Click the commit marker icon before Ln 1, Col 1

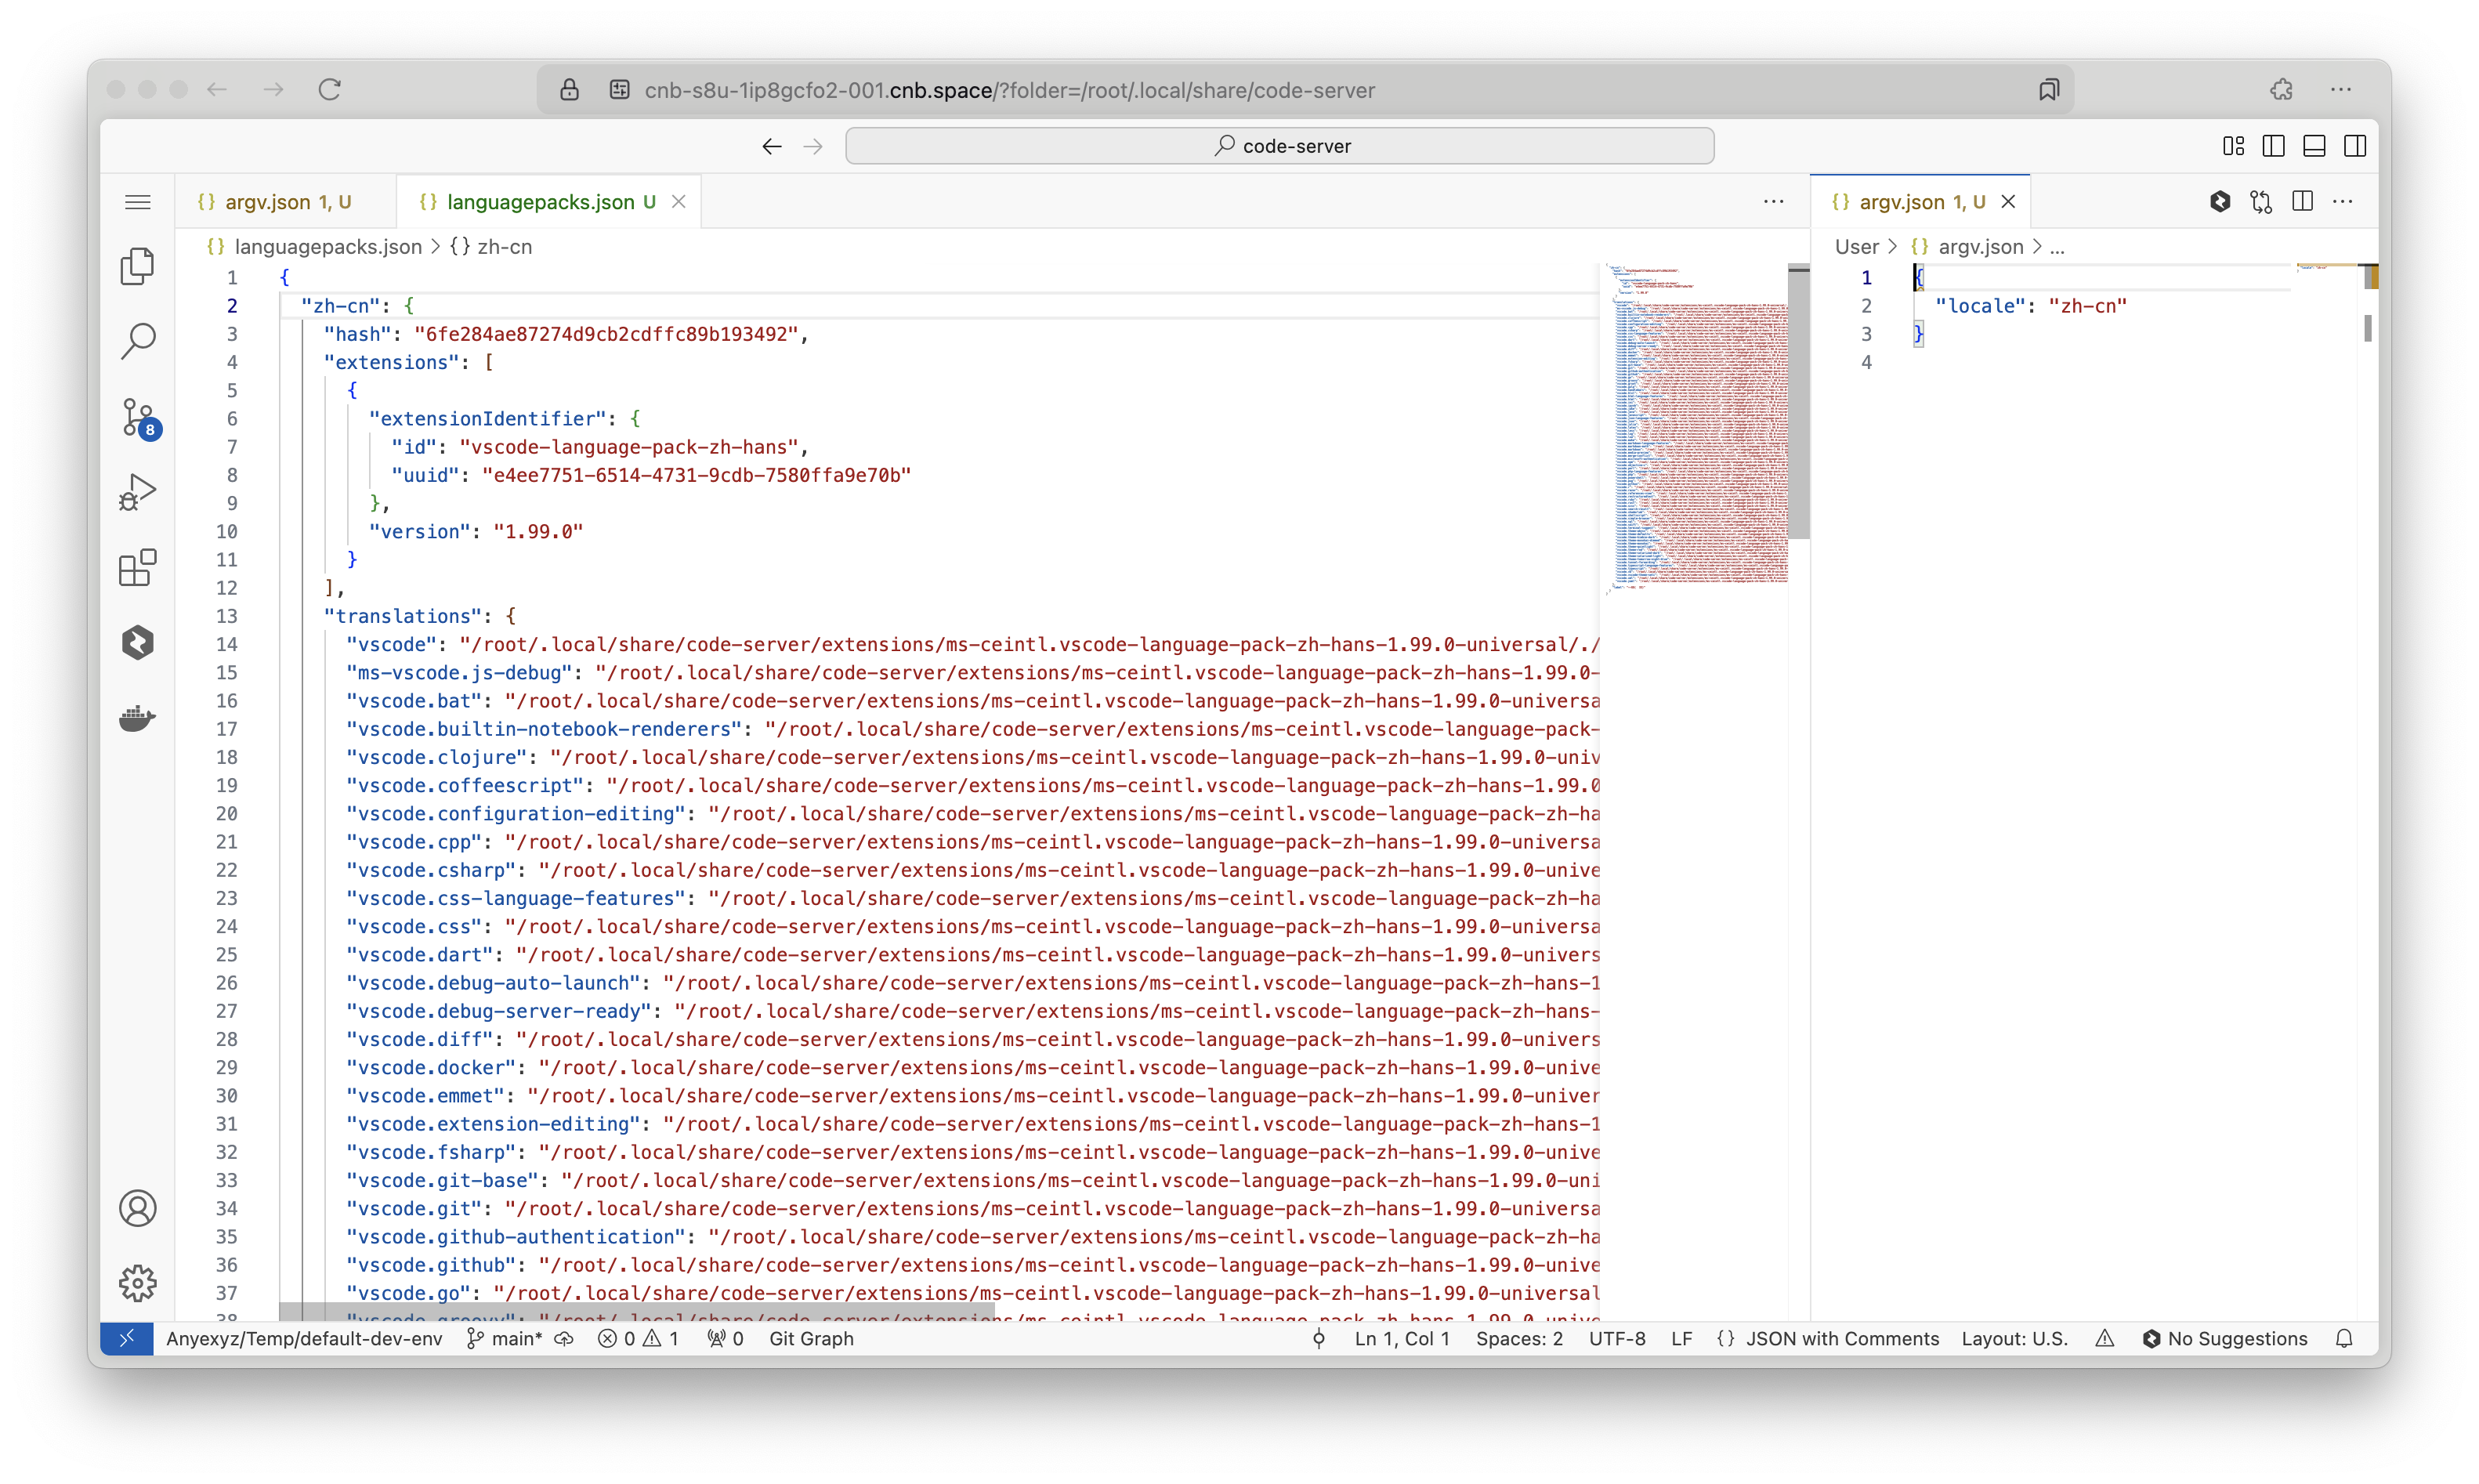[x=1319, y=1338]
